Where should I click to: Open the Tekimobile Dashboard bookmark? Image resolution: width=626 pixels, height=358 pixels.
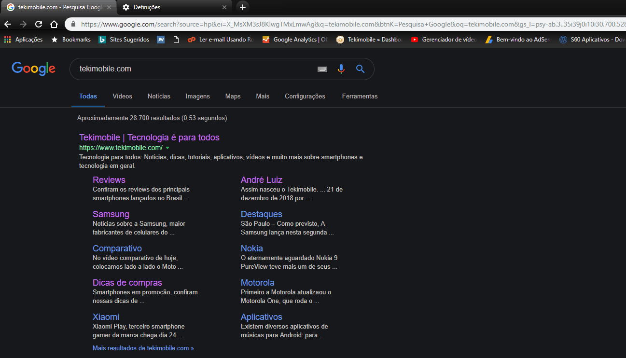click(x=370, y=40)
